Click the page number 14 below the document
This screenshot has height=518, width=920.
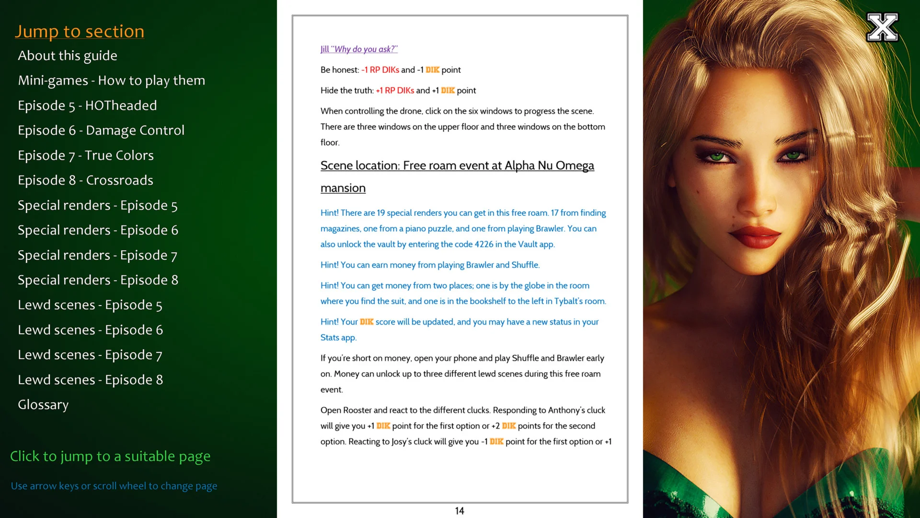[460, 511]
